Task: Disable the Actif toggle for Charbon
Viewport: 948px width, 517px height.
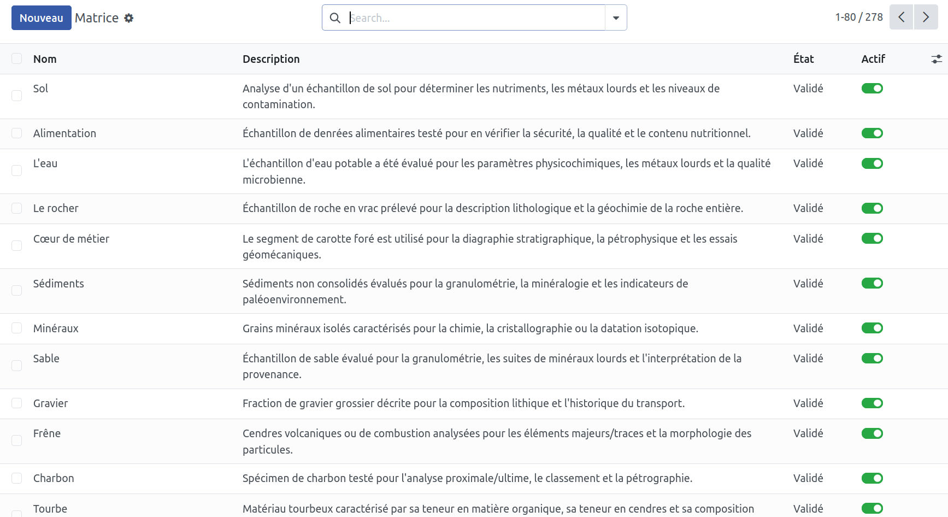Action: [x=872, y=478]
